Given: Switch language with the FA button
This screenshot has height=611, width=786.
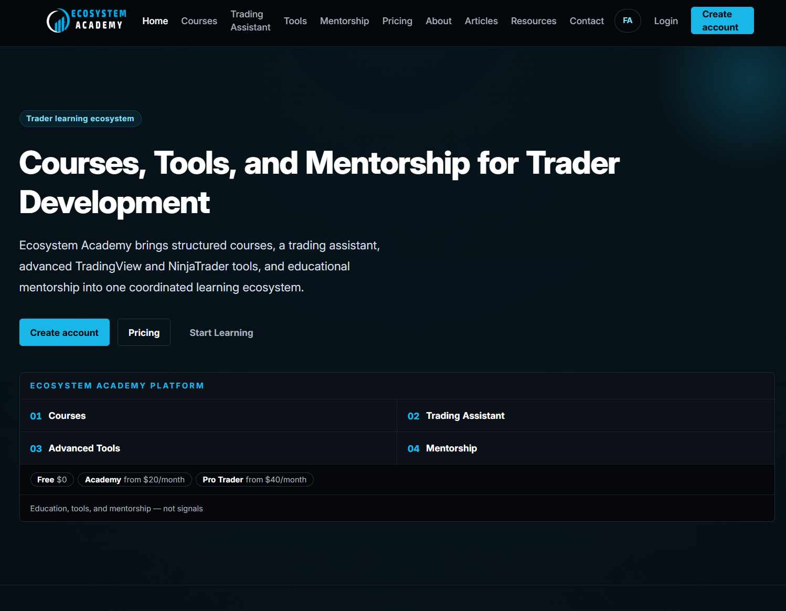Looking at the screenshot, I should click(x=628, y=20).
